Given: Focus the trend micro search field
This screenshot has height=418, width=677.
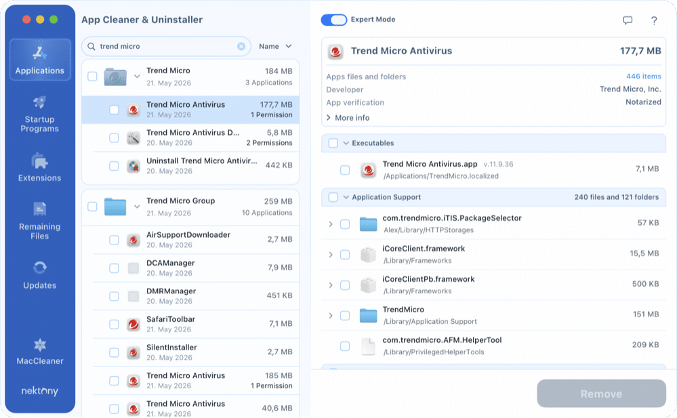Looking at the screenshot, I should click(x=166, y=46).
